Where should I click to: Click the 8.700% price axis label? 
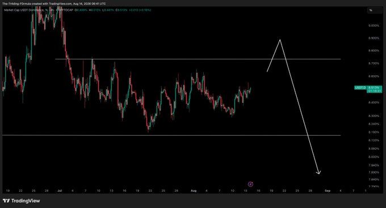coord(374,63)
